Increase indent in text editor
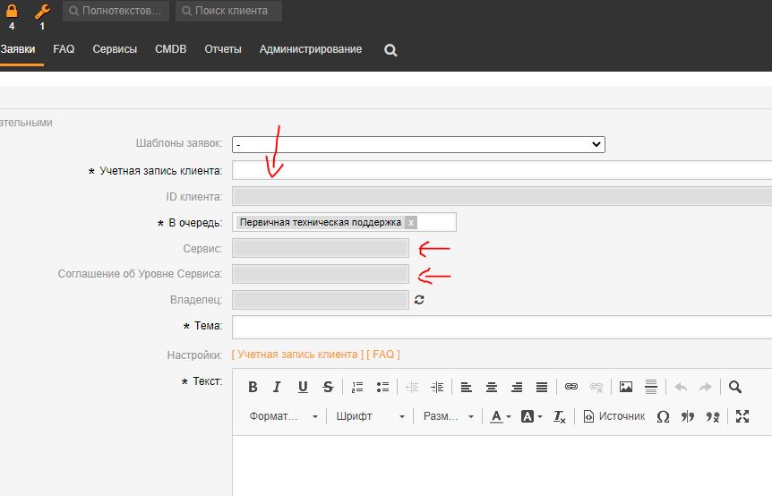Image resolution: width=772 pixels, height=496 pixels. [x=437, y=388]
